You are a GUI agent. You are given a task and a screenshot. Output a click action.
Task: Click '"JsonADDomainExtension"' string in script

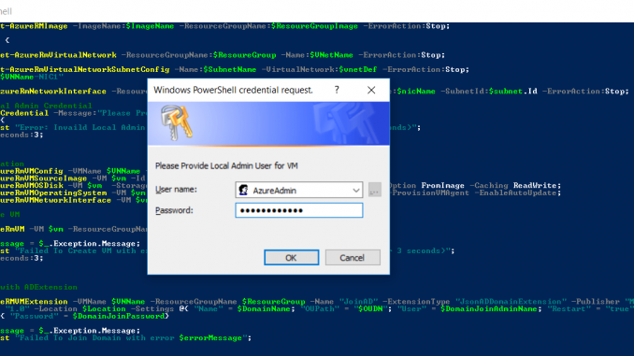tap(511, 302)
